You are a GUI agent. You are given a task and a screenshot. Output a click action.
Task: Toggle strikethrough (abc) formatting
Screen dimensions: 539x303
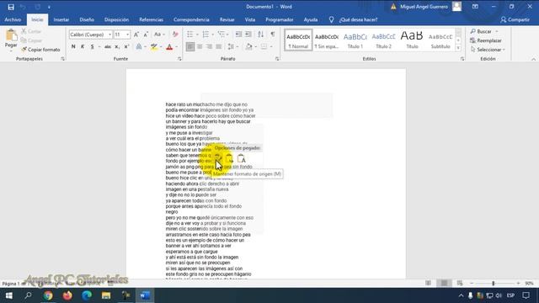[108, 46]
